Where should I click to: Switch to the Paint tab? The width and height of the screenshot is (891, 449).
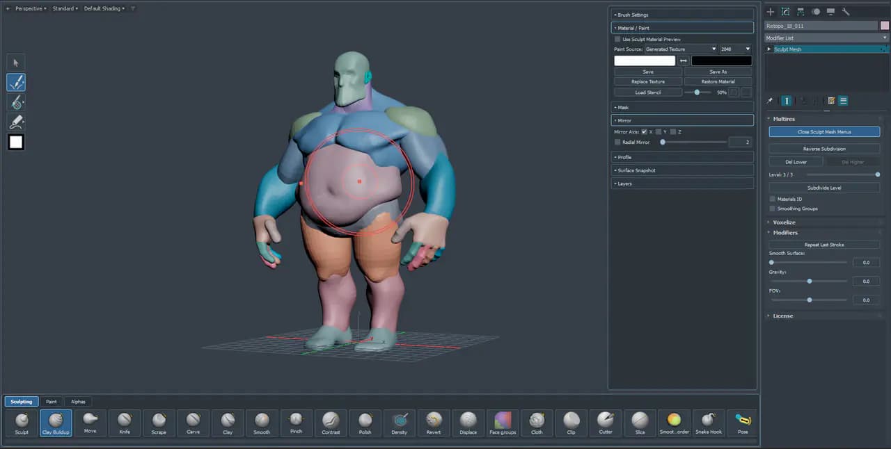pyautogui.click(x=52, y=402)
